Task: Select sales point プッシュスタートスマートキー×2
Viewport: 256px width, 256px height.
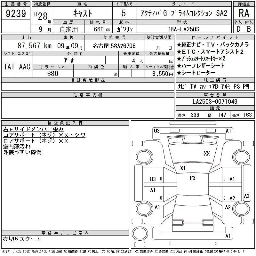Action: click(201, 59)
